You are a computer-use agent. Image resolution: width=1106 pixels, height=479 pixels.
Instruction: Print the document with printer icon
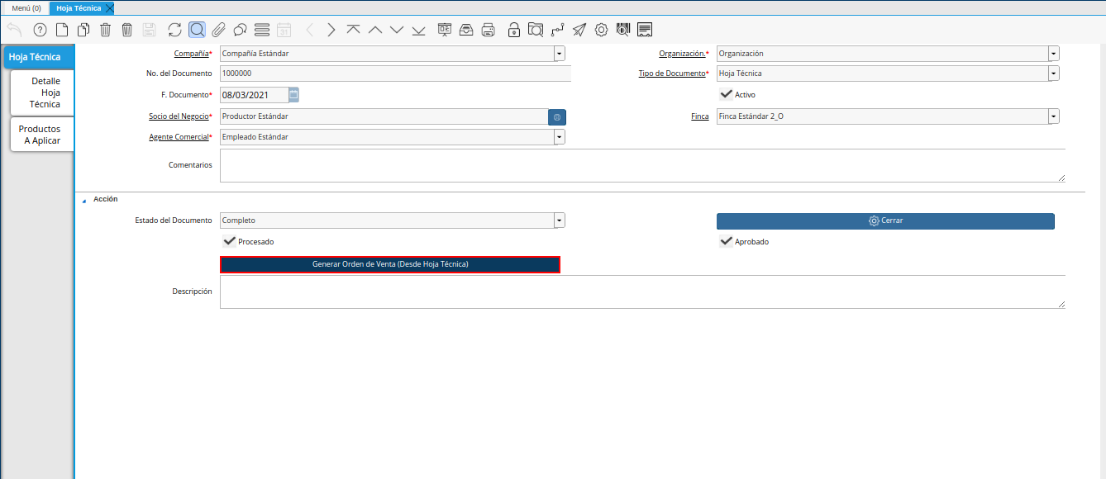(488, 31)
